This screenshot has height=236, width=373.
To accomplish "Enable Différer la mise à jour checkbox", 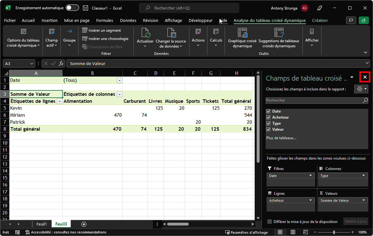I will (x=270, y=222).
